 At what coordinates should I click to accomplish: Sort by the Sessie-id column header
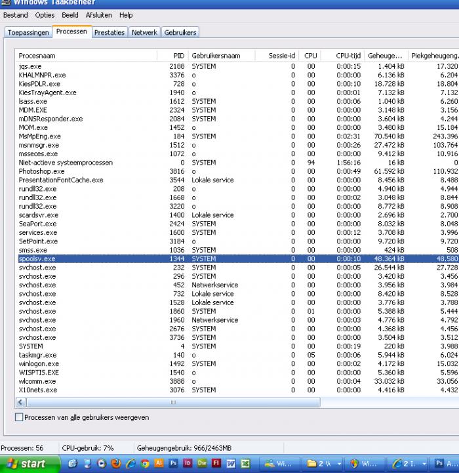277,56
